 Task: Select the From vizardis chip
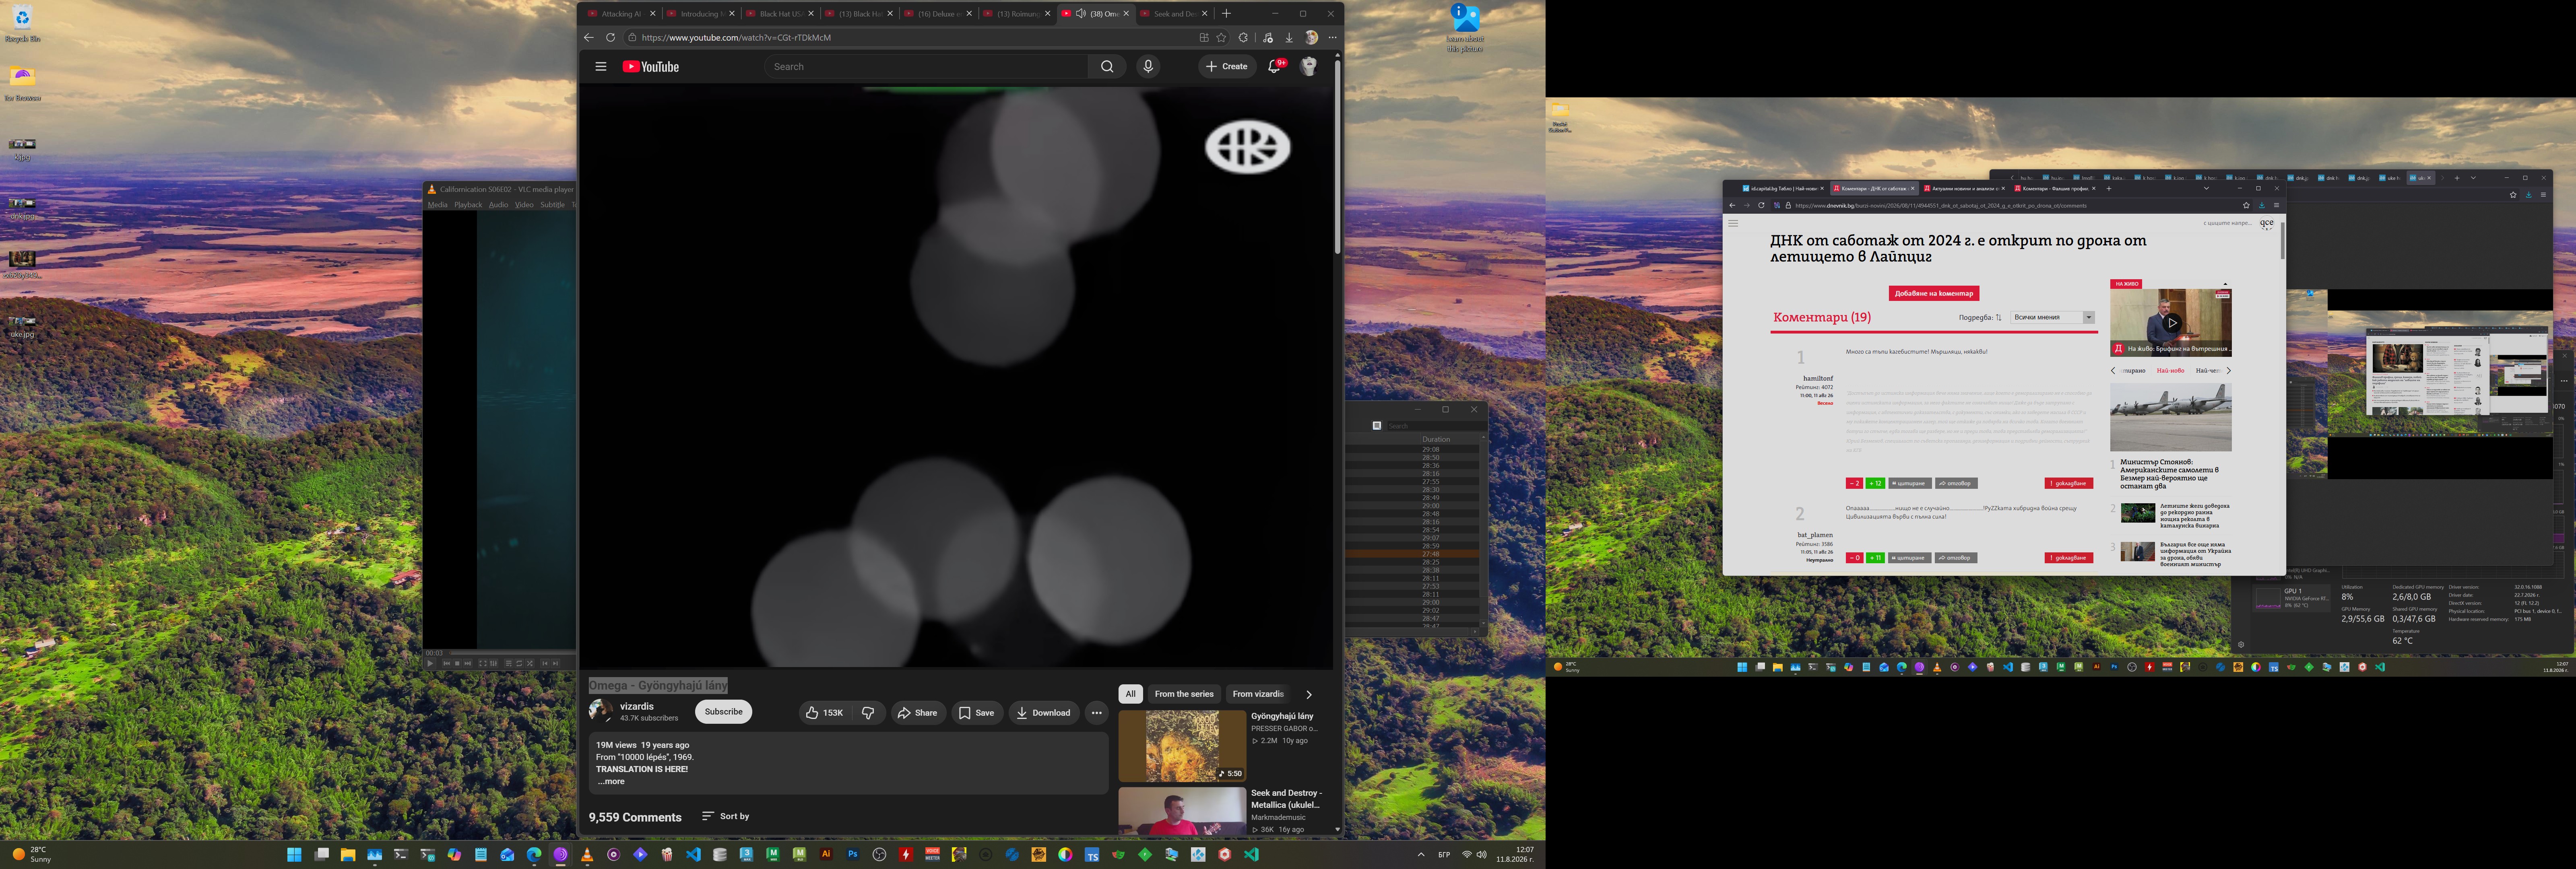tap(1258, 694)
